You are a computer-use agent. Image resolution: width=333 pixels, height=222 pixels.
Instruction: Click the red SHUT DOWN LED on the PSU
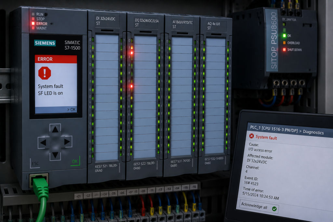pos(284,49)
